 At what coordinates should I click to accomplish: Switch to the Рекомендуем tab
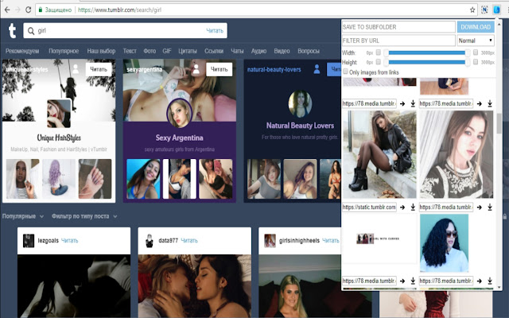pos(22,51)
